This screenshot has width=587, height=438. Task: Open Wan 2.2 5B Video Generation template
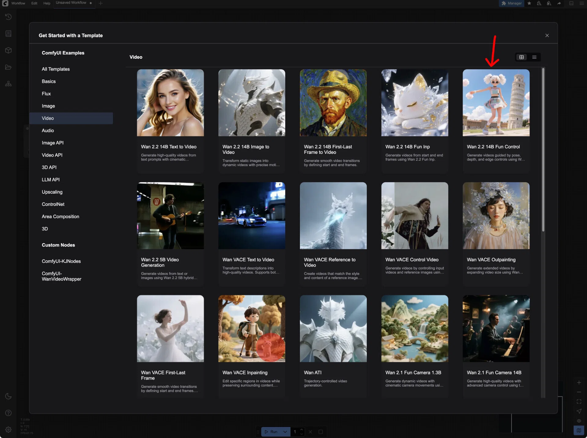coord(170,234)
